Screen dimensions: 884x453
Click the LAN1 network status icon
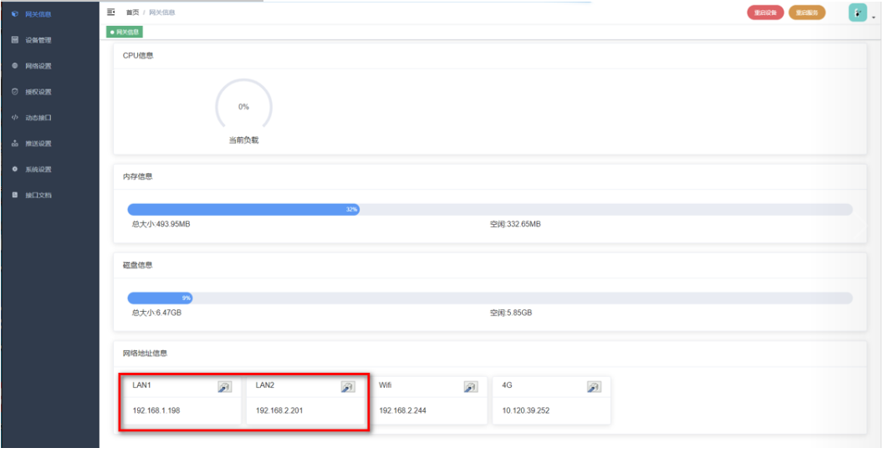[x=224, y=387]
